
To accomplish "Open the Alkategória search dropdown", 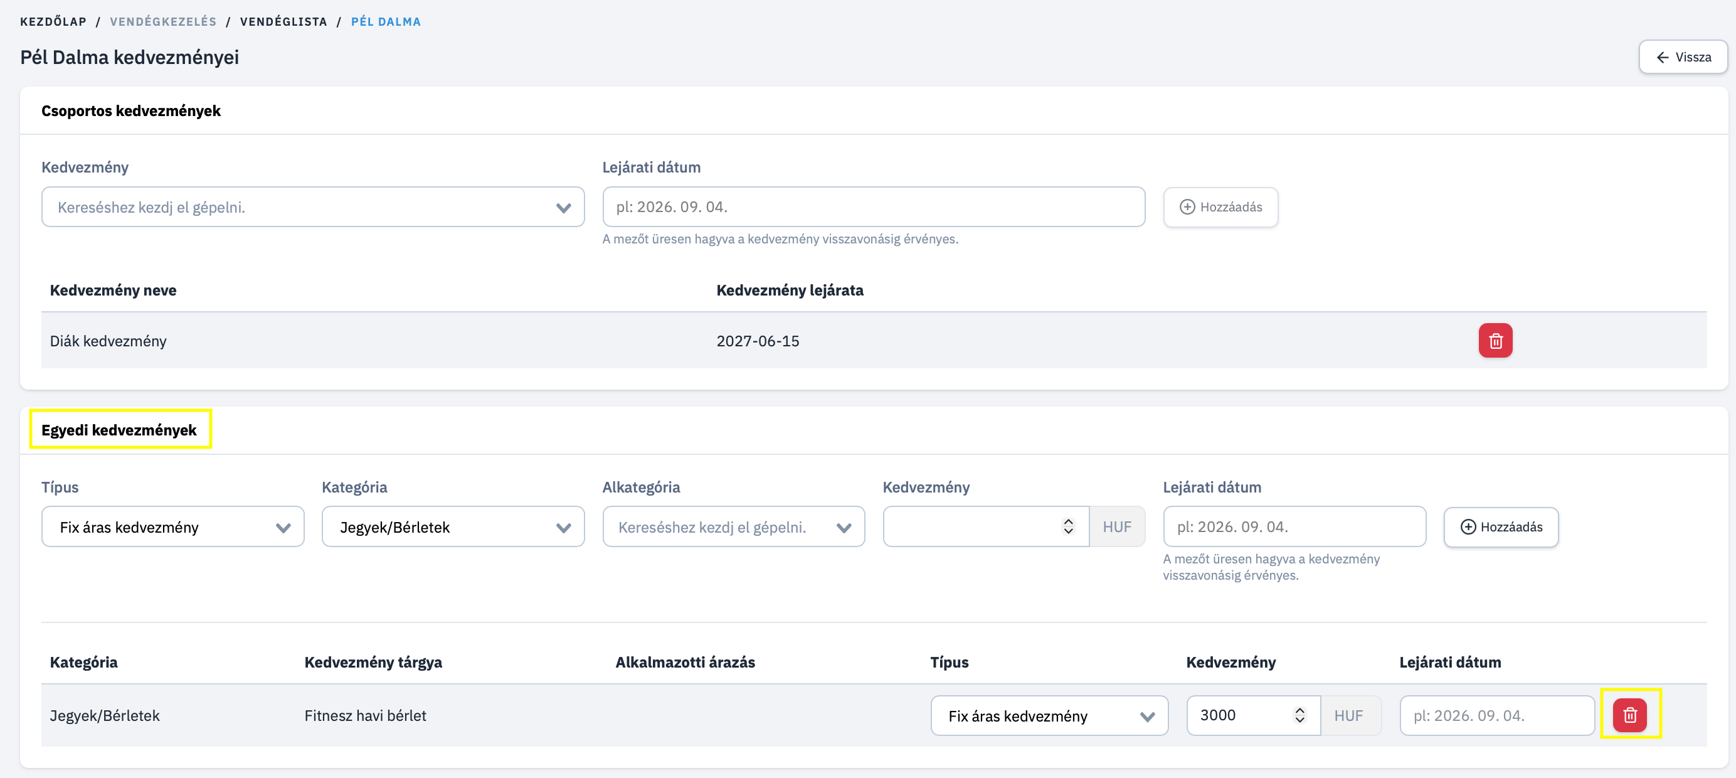I will coord(733,526).
